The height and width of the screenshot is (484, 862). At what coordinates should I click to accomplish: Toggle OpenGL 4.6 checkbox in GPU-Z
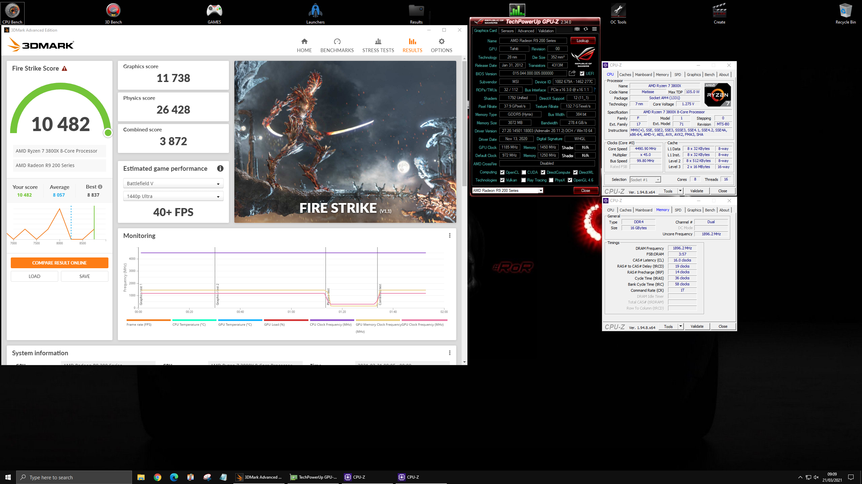click(570, 180)
